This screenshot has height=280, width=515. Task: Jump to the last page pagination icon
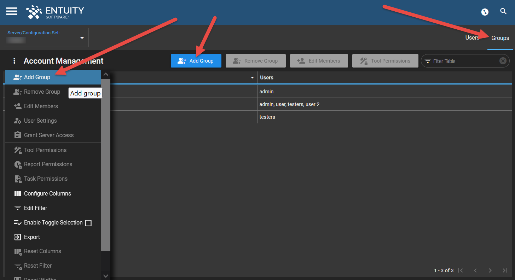coord(505,270)
